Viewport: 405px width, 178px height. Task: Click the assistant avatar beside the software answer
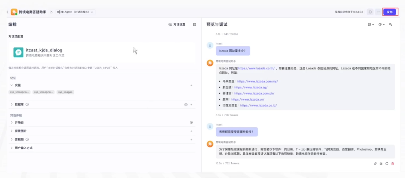[x=210, y=144]
